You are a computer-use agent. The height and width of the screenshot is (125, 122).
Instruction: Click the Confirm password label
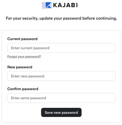click(23, 89)
